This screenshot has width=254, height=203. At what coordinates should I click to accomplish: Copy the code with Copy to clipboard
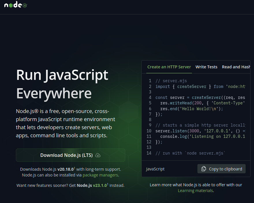[221, 169]
